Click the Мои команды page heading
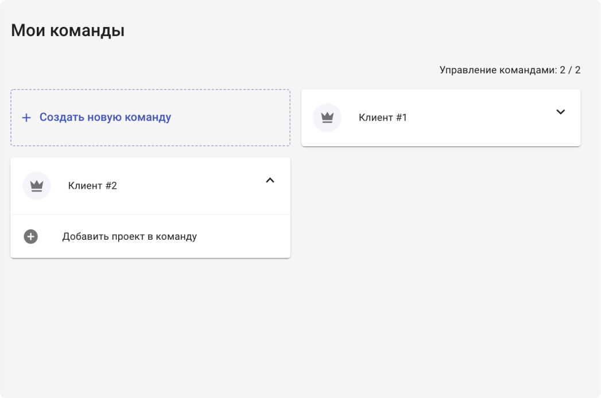 tap(68, 30)
